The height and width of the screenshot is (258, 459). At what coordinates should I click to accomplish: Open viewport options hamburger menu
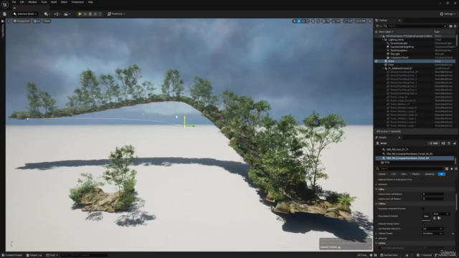[x=9, y=21]
